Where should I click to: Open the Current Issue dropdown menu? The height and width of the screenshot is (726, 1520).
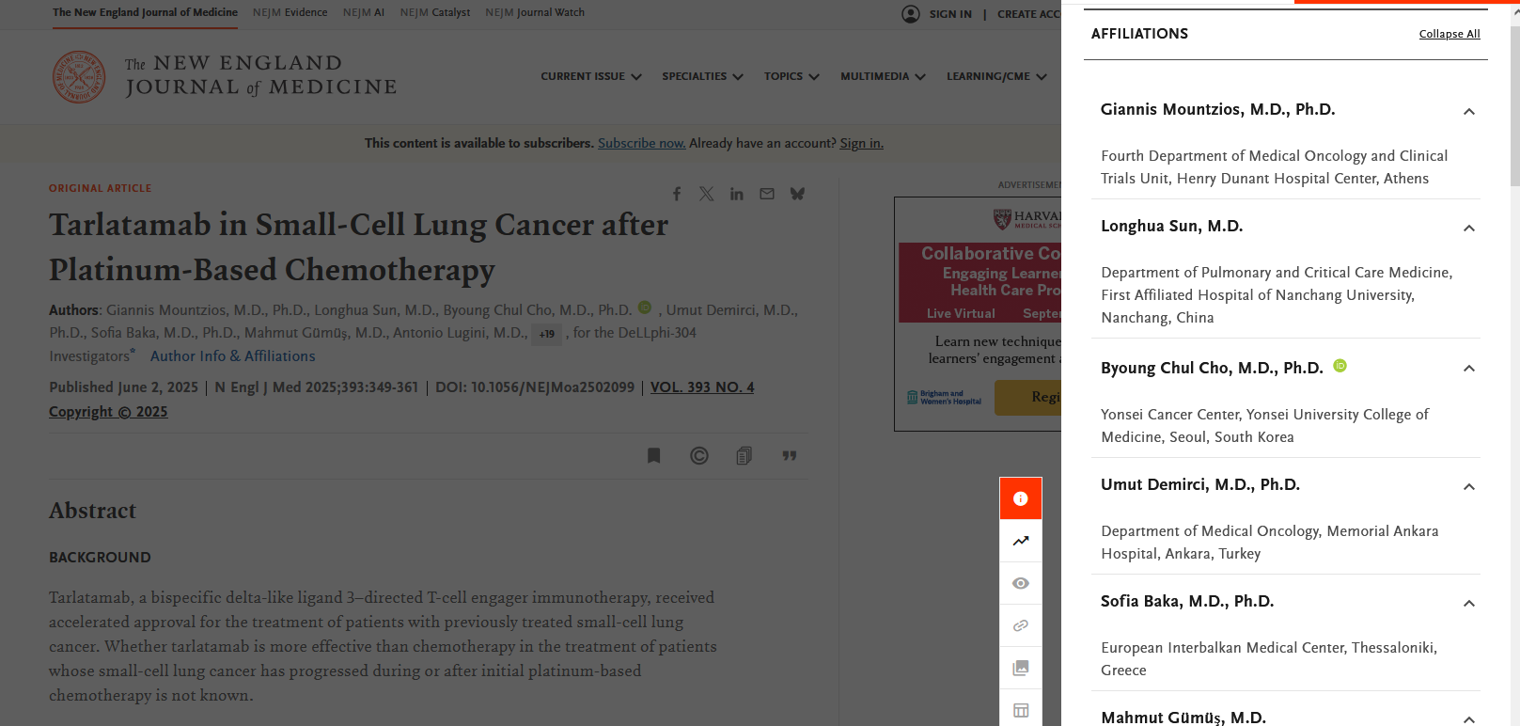590,77
